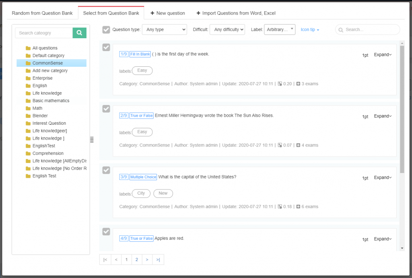412x278 pixels.
Task: Go to the last page with >| button
Action: pyautogui.click(x=158, y=259)
